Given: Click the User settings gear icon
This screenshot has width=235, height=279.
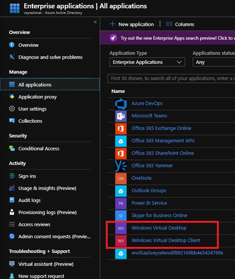Looking at the screenshot, I should (12, 108).
